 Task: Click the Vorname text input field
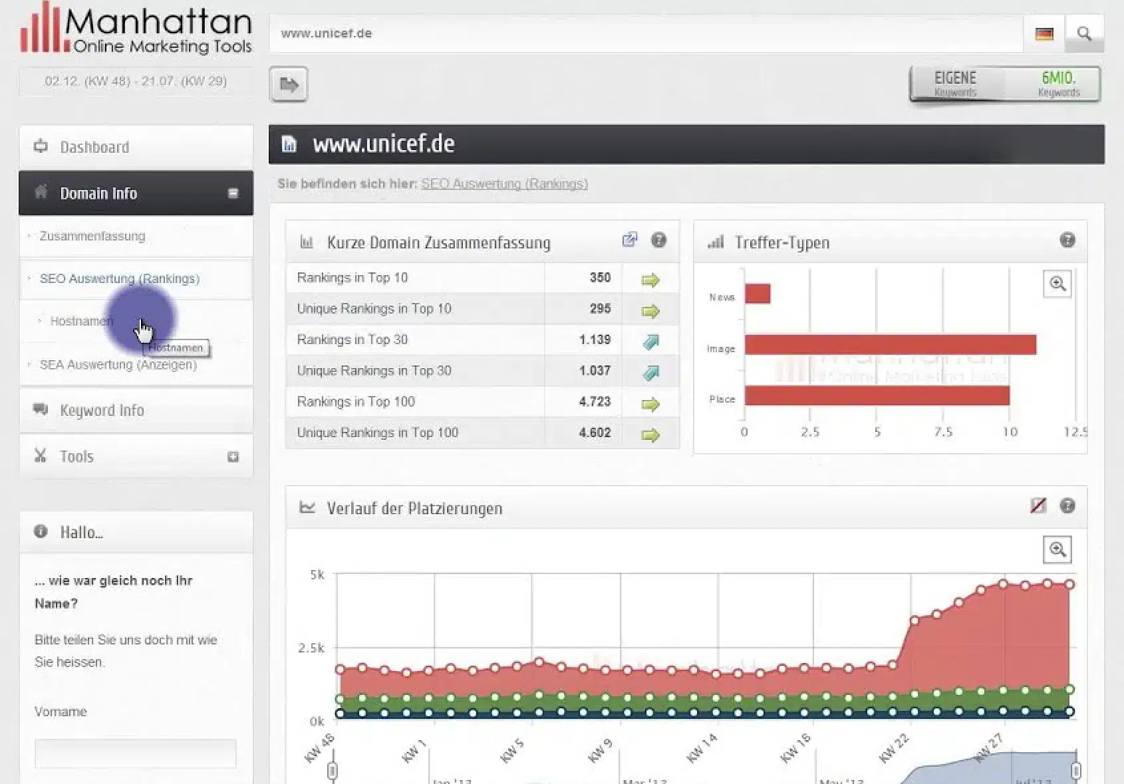click(x=135, y=753)
